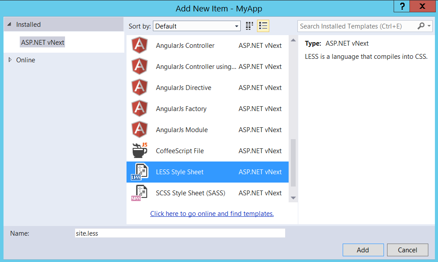
Task: Open the online templates link
Action: (212, 213)
